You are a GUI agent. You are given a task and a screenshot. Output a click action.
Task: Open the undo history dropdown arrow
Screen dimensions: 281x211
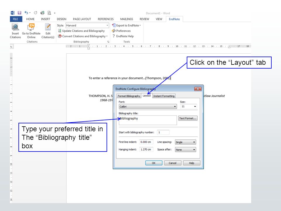pos(30,13)
